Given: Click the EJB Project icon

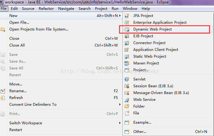Looking at the screenshot, I should pyautogui.click(x=127, y=36).
